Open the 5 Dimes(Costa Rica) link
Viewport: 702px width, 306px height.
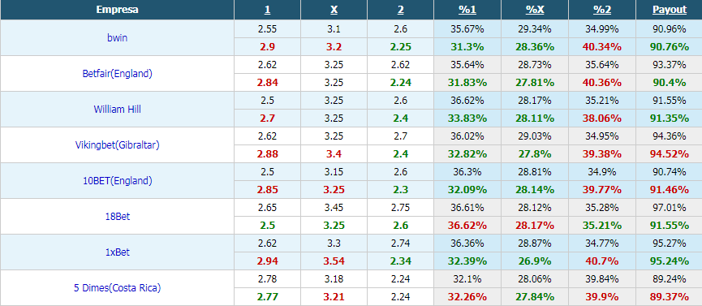[118, 288]
